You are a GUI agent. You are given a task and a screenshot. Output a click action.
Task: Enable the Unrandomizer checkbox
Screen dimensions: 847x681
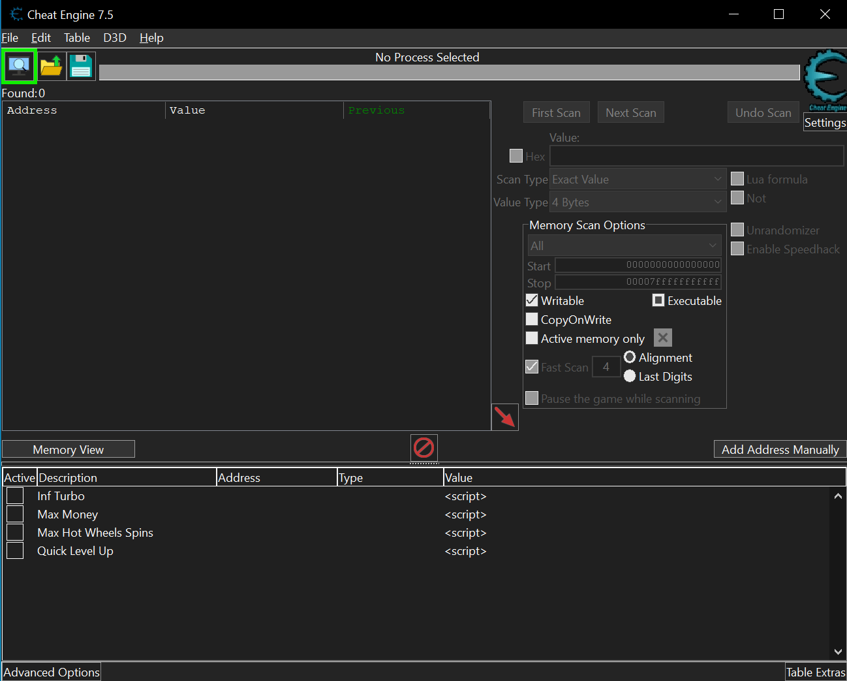pos(737,229)
